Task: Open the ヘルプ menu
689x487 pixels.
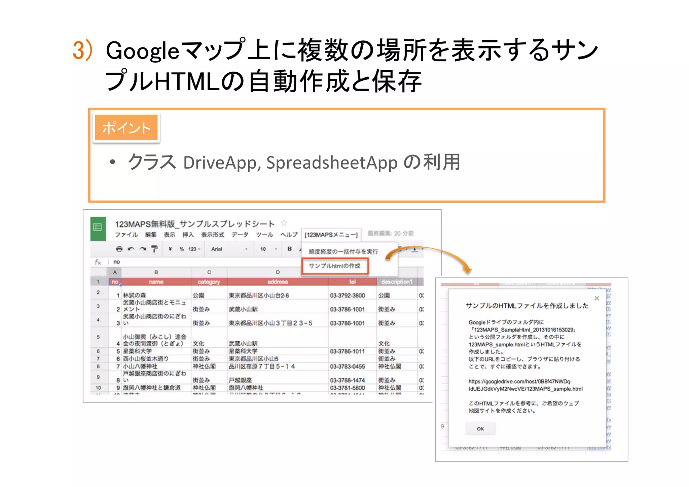Action: [x=289, y=235]
